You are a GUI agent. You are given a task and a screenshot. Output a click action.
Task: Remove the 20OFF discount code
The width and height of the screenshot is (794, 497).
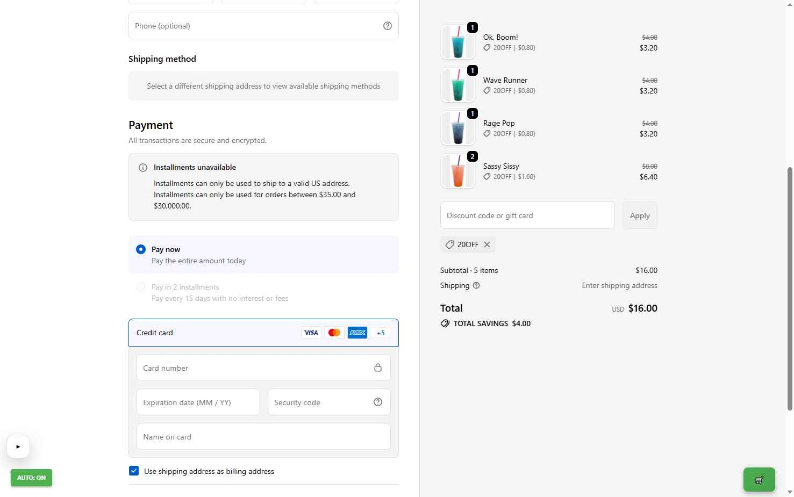click(487, 244)
